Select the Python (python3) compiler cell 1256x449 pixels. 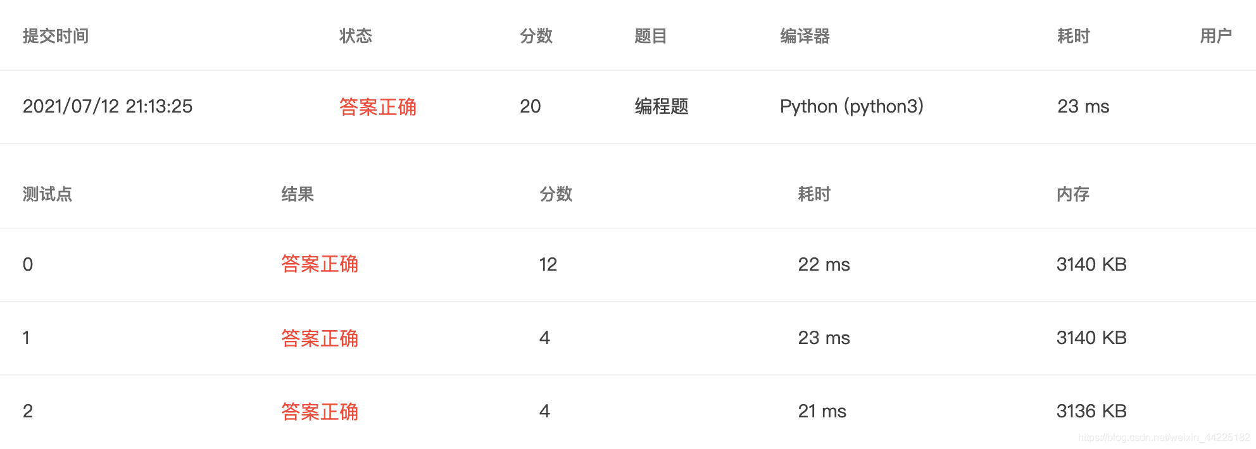point(851,106)
